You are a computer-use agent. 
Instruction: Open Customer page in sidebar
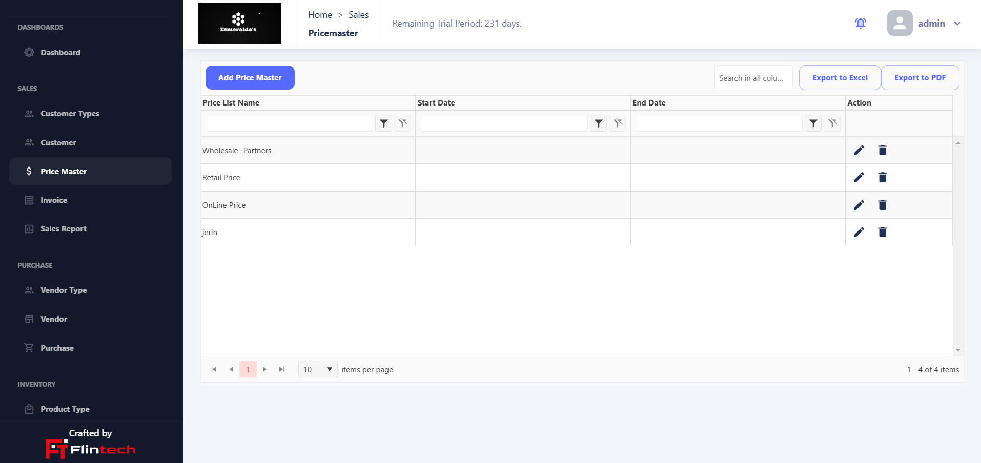click(x=90, y=142)
